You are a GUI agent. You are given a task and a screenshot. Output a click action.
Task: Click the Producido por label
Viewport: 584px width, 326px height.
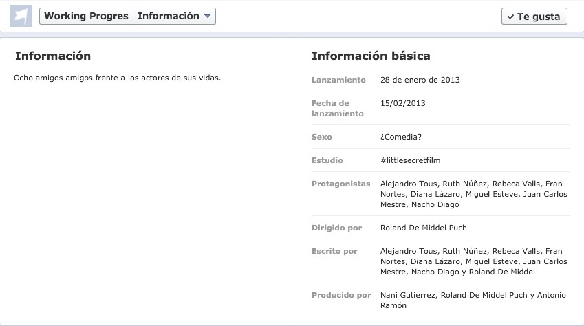pyautogui.click(x=341, y=296)
